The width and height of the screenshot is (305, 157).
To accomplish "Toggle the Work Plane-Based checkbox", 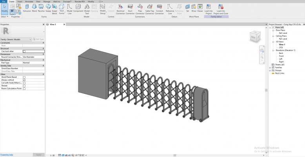I will click(x=24, y=77).
